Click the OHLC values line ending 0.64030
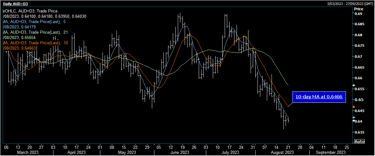 [x=45, y=17]
